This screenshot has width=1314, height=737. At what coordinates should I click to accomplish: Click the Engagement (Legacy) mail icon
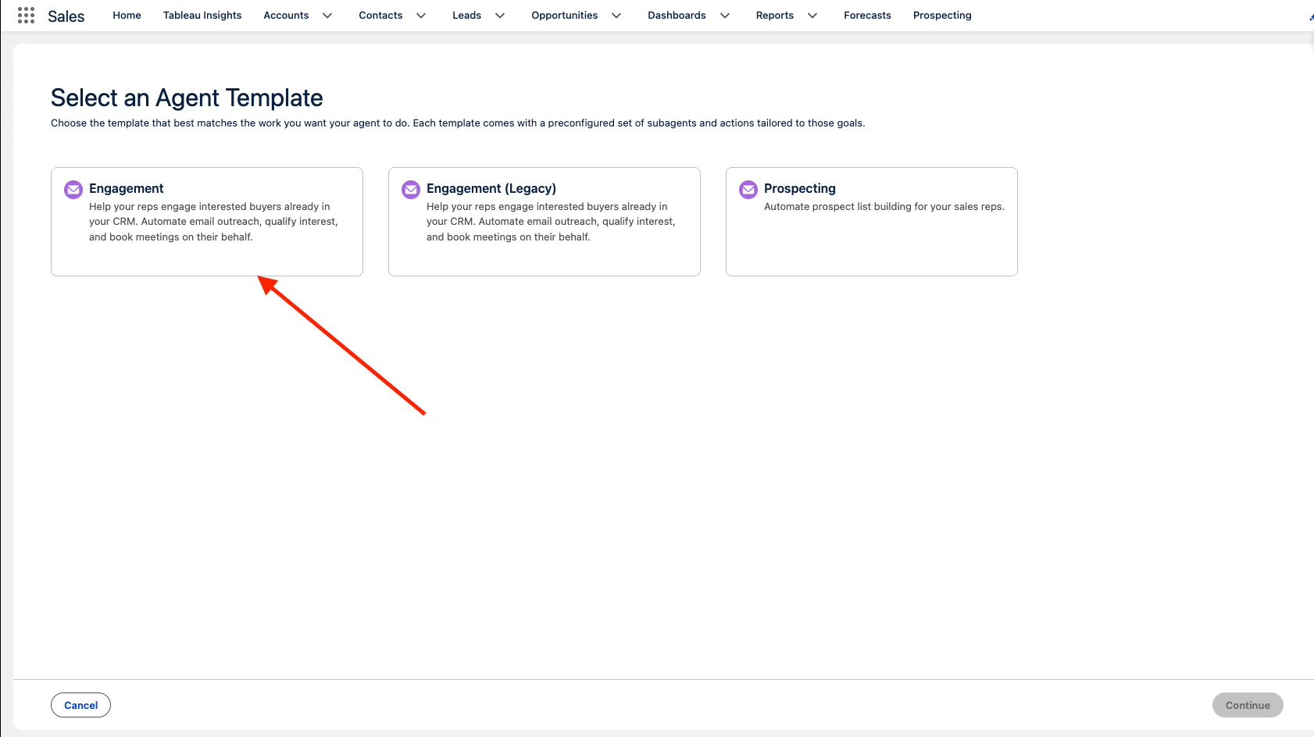pyautogui.click(x=411, y=189)
